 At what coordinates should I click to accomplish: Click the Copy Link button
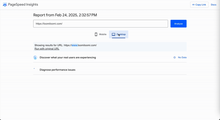(x=199, y=5)
